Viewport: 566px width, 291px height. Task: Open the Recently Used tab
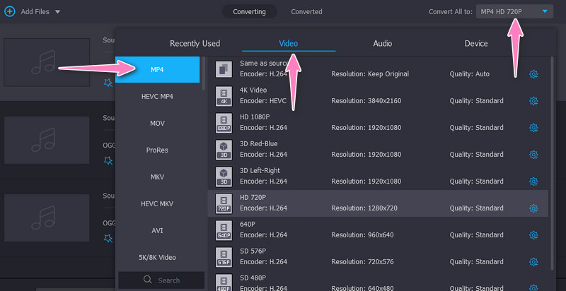pos(195,44)
